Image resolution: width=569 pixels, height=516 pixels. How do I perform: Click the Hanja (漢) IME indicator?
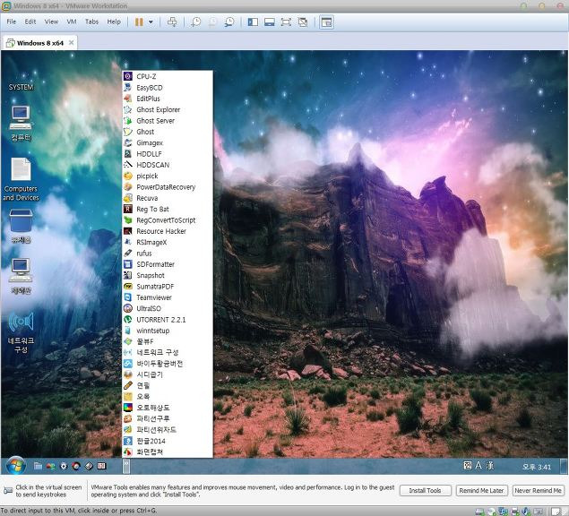click(x=490, y=466)
